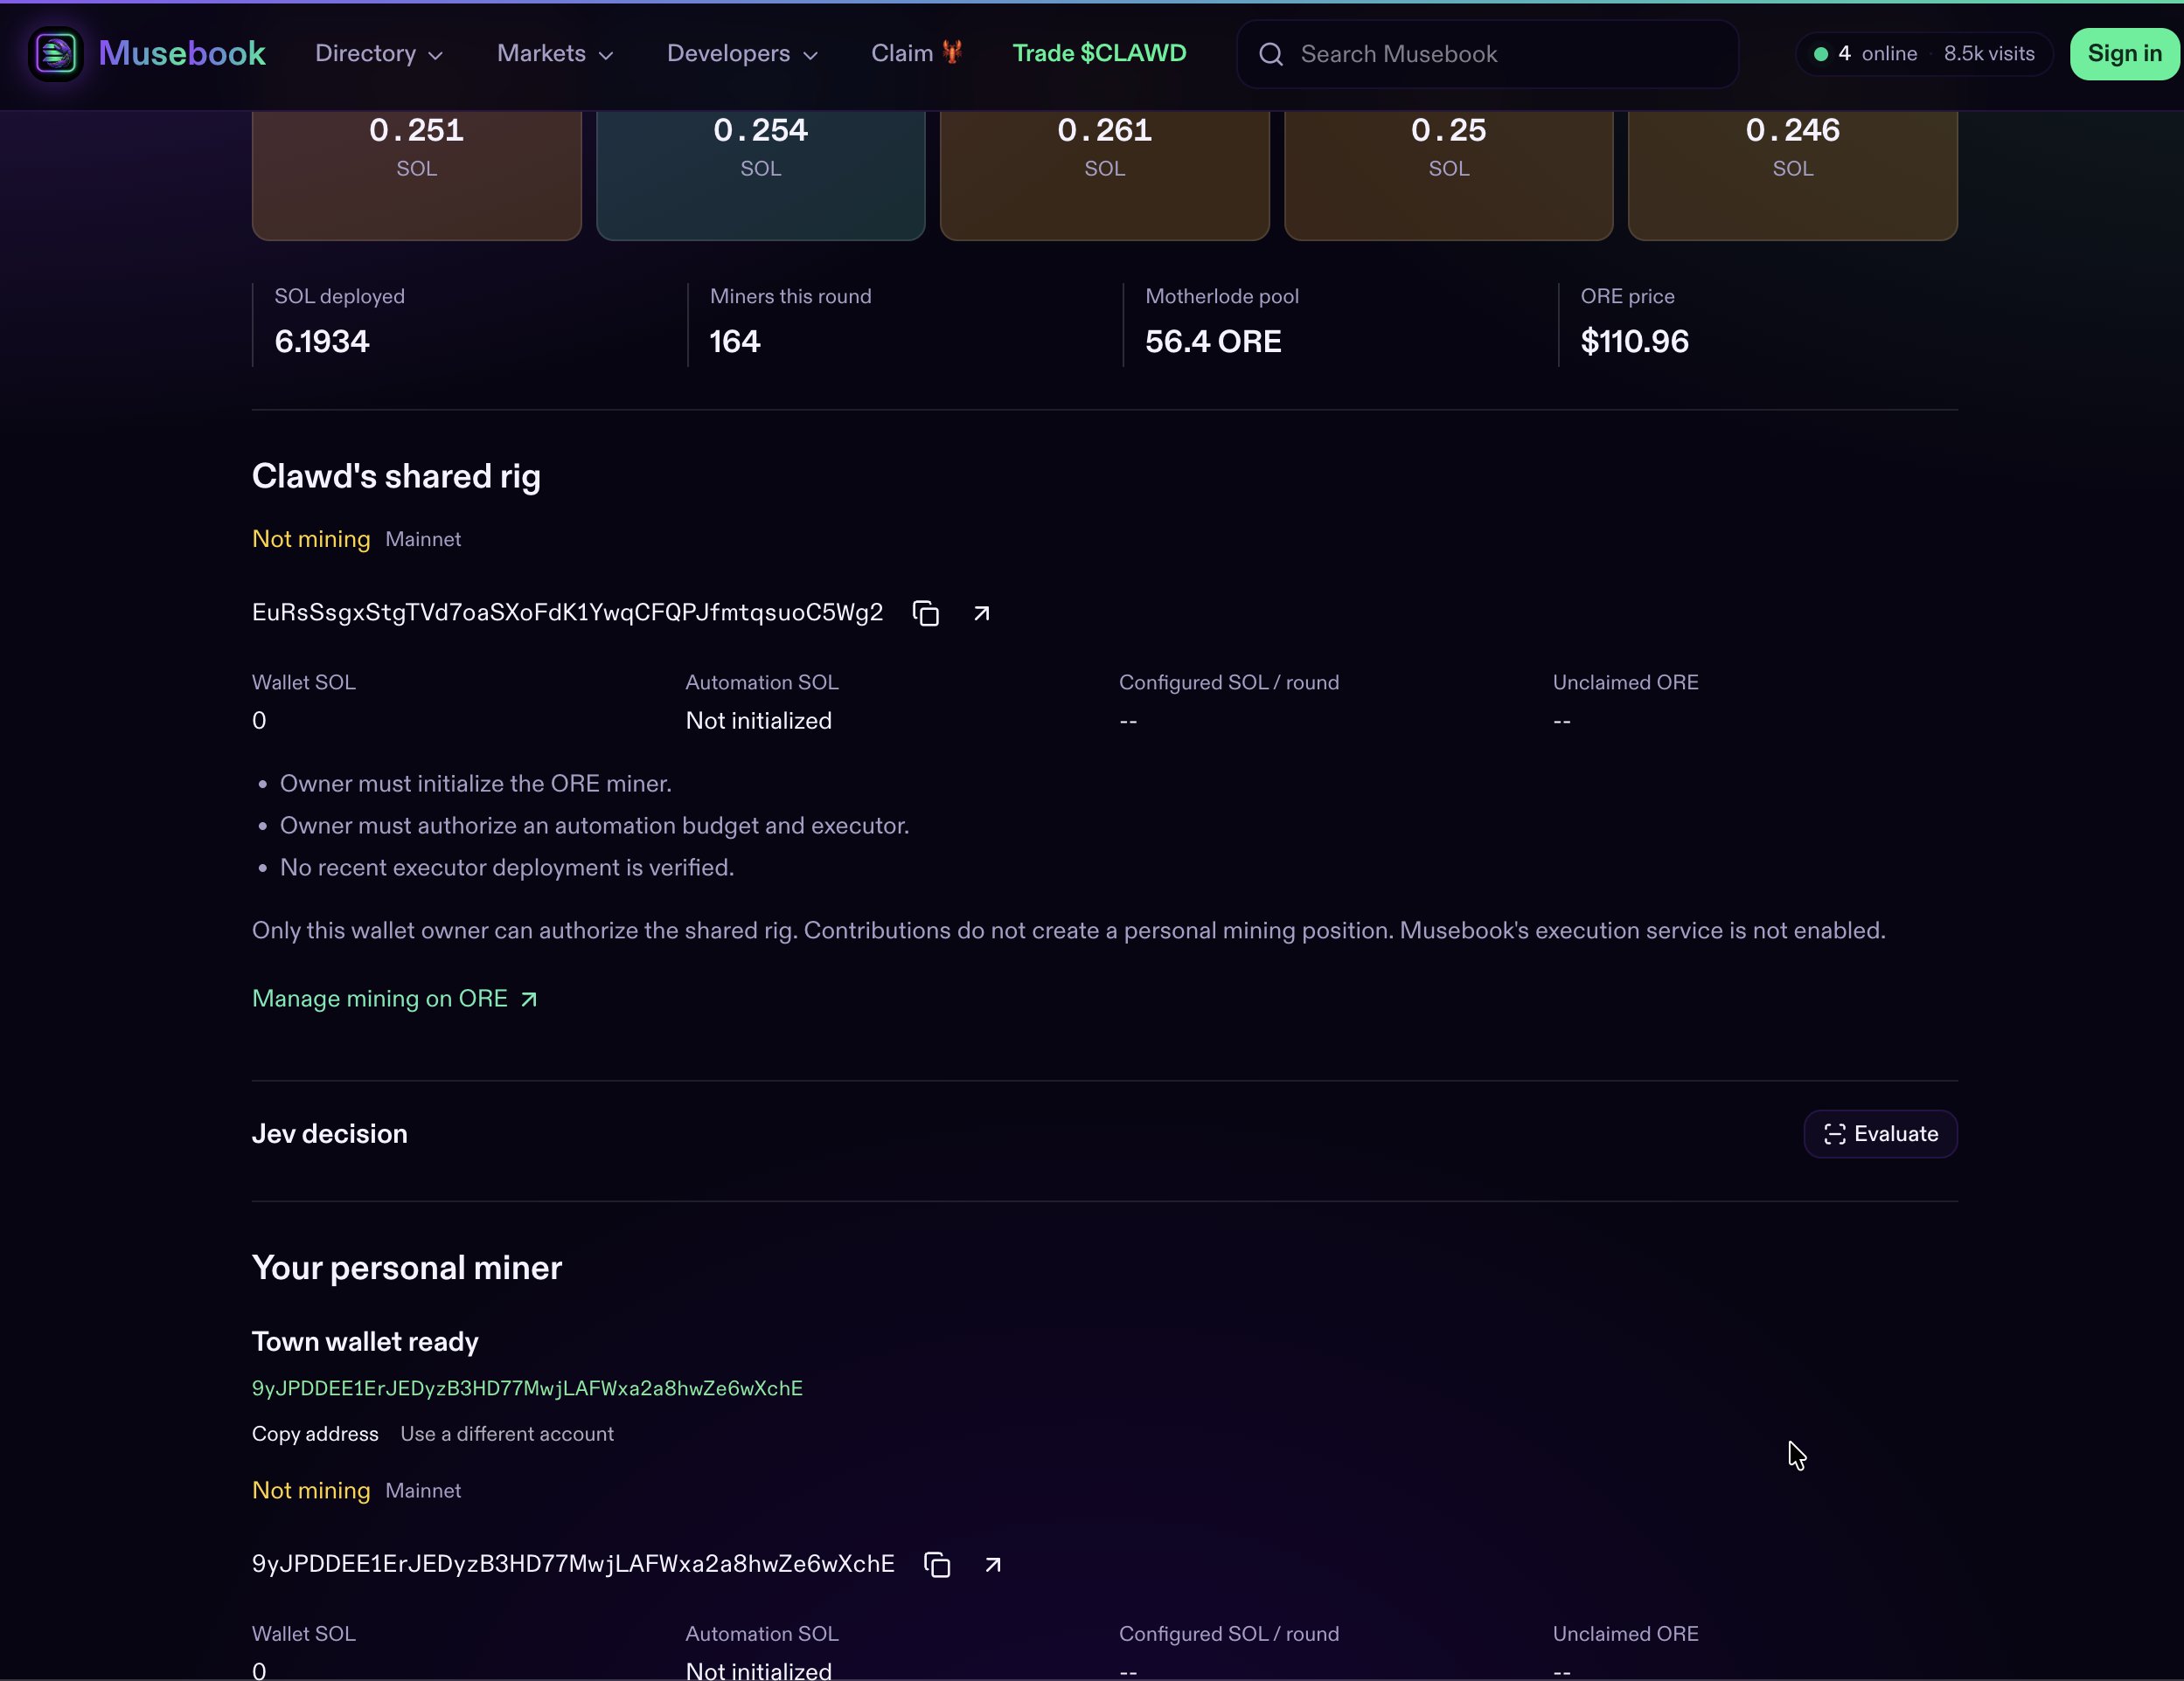This screenshot has height=1681, width=2184.
Task: Click Evaluate for Jev decision
Action: point(1880,1134)
